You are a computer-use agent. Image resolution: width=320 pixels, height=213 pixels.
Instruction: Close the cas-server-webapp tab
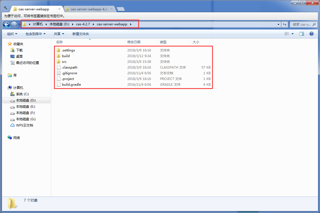[59, 9]
